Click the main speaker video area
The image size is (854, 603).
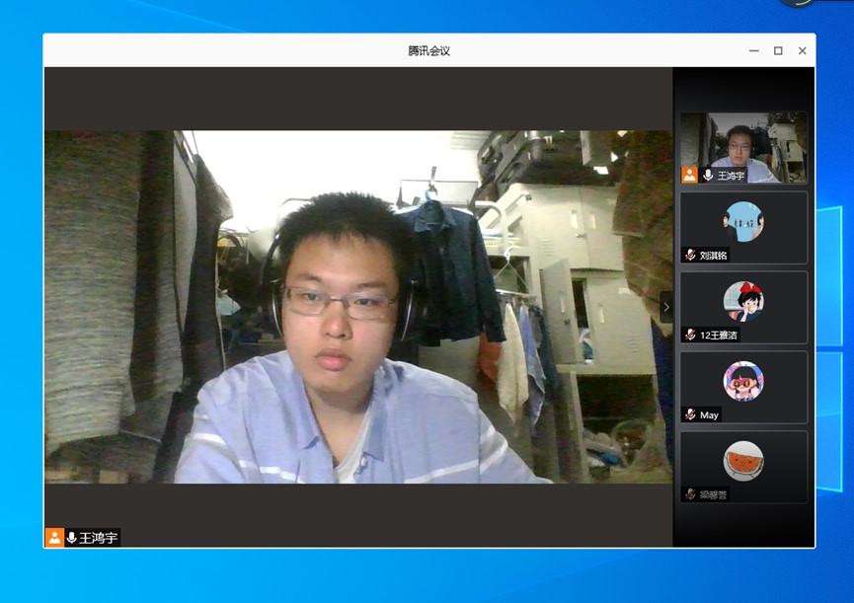point(357,306)
